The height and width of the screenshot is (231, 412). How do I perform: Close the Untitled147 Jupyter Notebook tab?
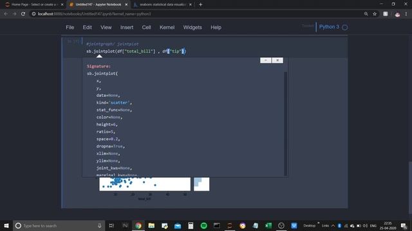126,4
